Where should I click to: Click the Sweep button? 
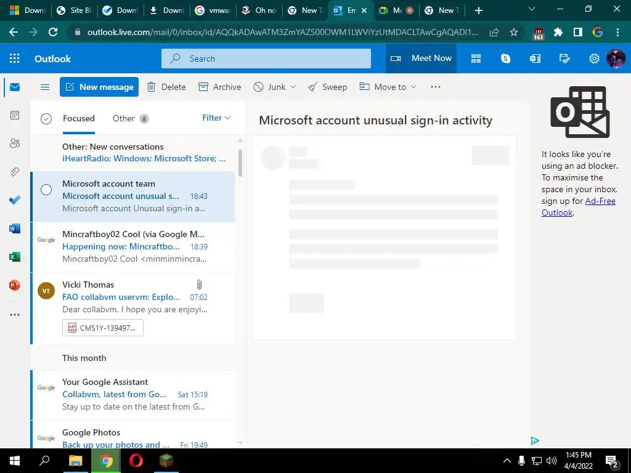click(x=327, y=87)
